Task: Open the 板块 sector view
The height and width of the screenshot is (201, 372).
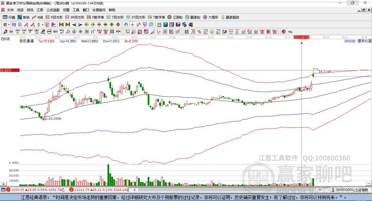Action: point(23,17)
